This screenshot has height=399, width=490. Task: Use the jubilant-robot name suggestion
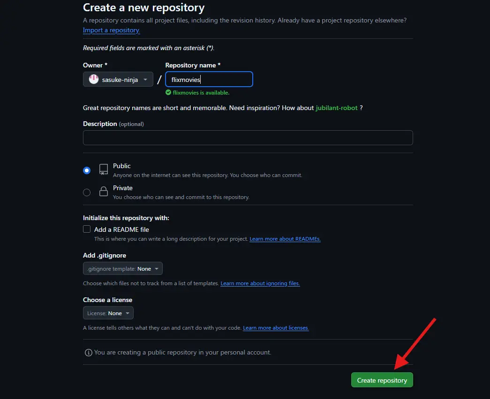coord(336,108)
